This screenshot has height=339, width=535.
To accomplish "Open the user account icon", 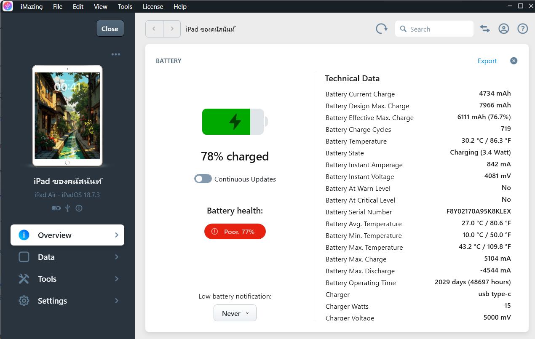I will coord(504,29).
